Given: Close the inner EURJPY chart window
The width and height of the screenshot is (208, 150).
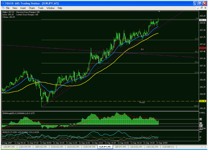Looking at the screenshot, I should coord(205,8).
